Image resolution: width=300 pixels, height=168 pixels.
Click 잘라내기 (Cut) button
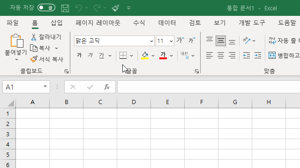[x=46, y=37]
